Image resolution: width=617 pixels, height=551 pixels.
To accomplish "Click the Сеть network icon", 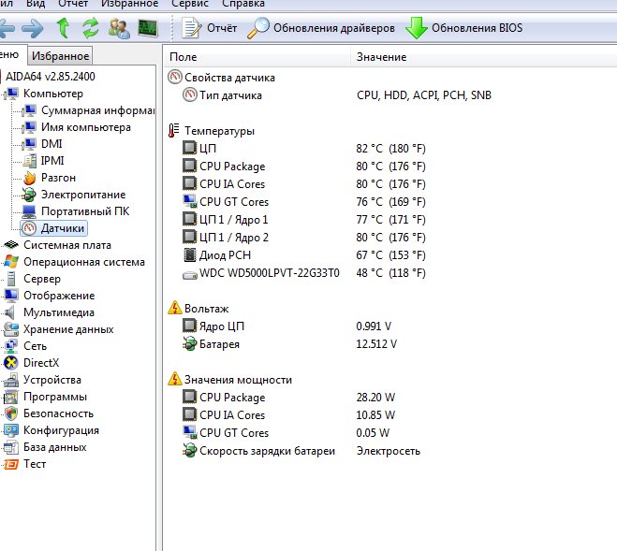I will (x=11, y=346).
